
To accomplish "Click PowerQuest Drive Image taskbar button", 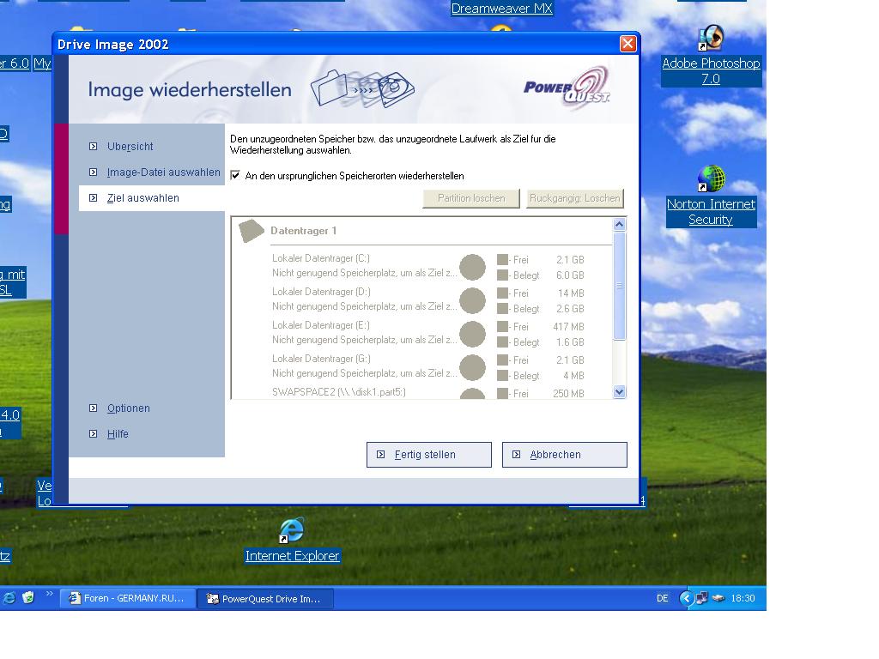I will pyautogui.click(x=265, y=598).
